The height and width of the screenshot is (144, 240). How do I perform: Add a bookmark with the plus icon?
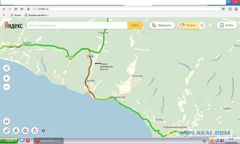pos(4,15)
